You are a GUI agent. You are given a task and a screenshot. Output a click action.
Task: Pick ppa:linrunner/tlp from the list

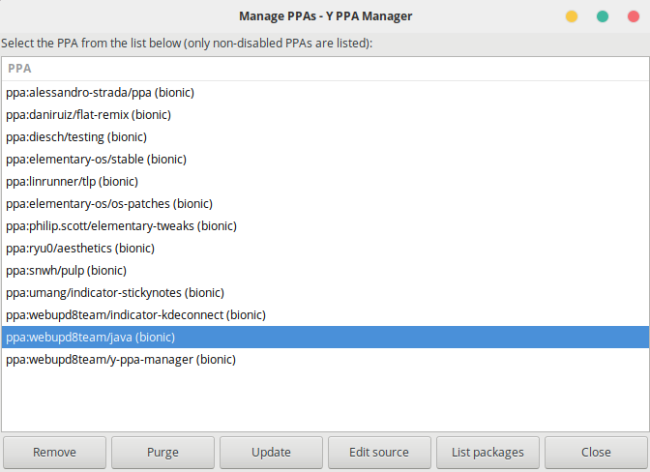(x=325, y=182)
